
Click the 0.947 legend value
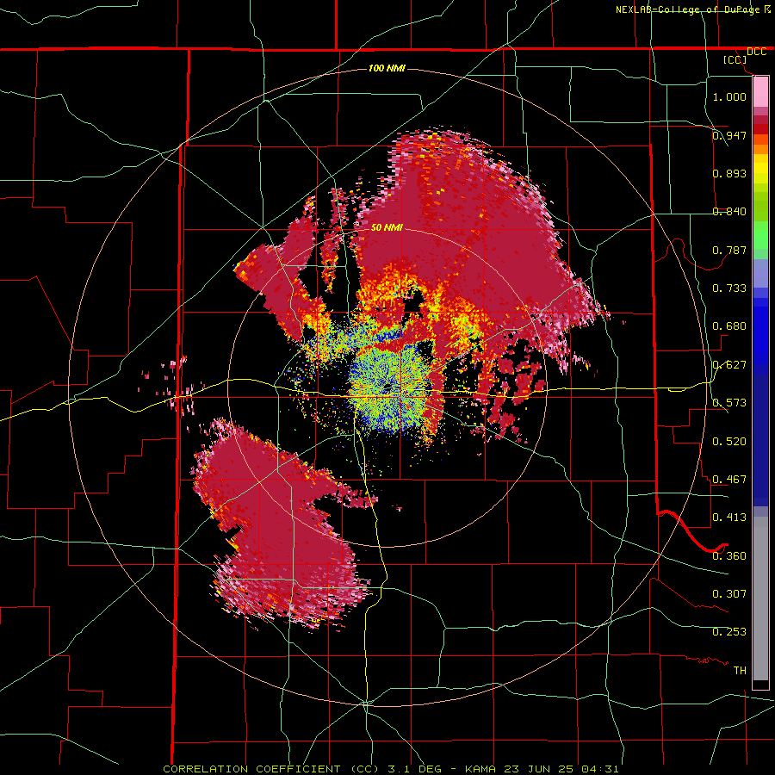click(729, 135)
